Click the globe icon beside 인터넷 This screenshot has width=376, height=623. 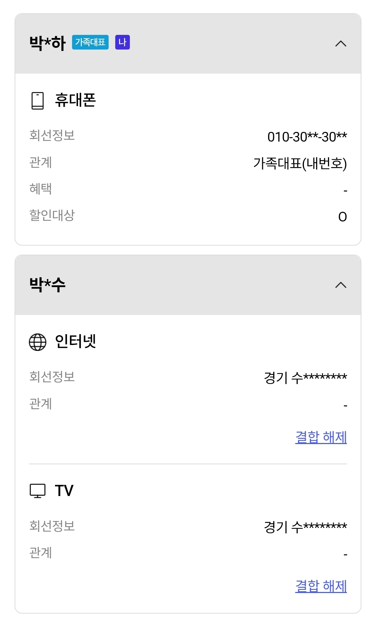[38, 342]
